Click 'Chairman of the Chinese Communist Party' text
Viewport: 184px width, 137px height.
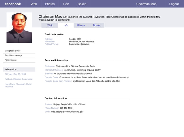[75, 66]
